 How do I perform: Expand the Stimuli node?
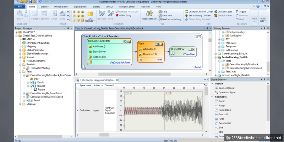click(20, 57)
